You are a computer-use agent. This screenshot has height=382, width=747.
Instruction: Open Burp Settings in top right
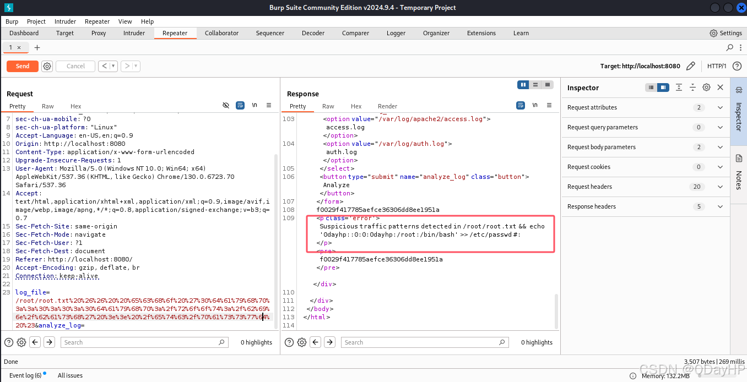(726, 33)
